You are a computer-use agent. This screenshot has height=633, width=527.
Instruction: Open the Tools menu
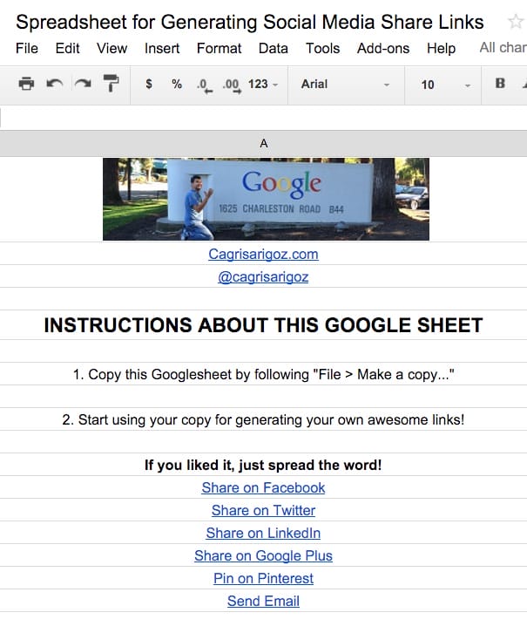[322, 49]
